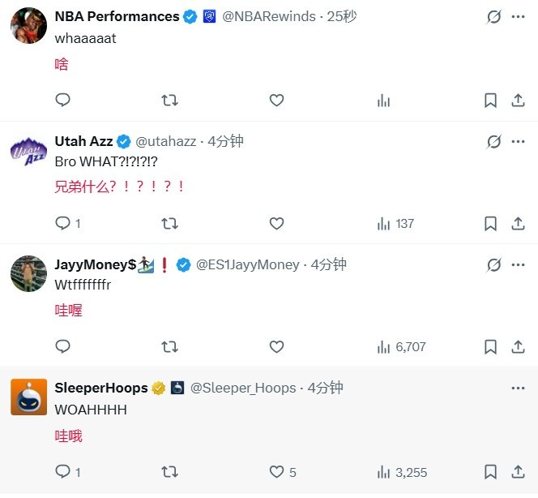Share the Utah Azz tweet

click(518, 223)
